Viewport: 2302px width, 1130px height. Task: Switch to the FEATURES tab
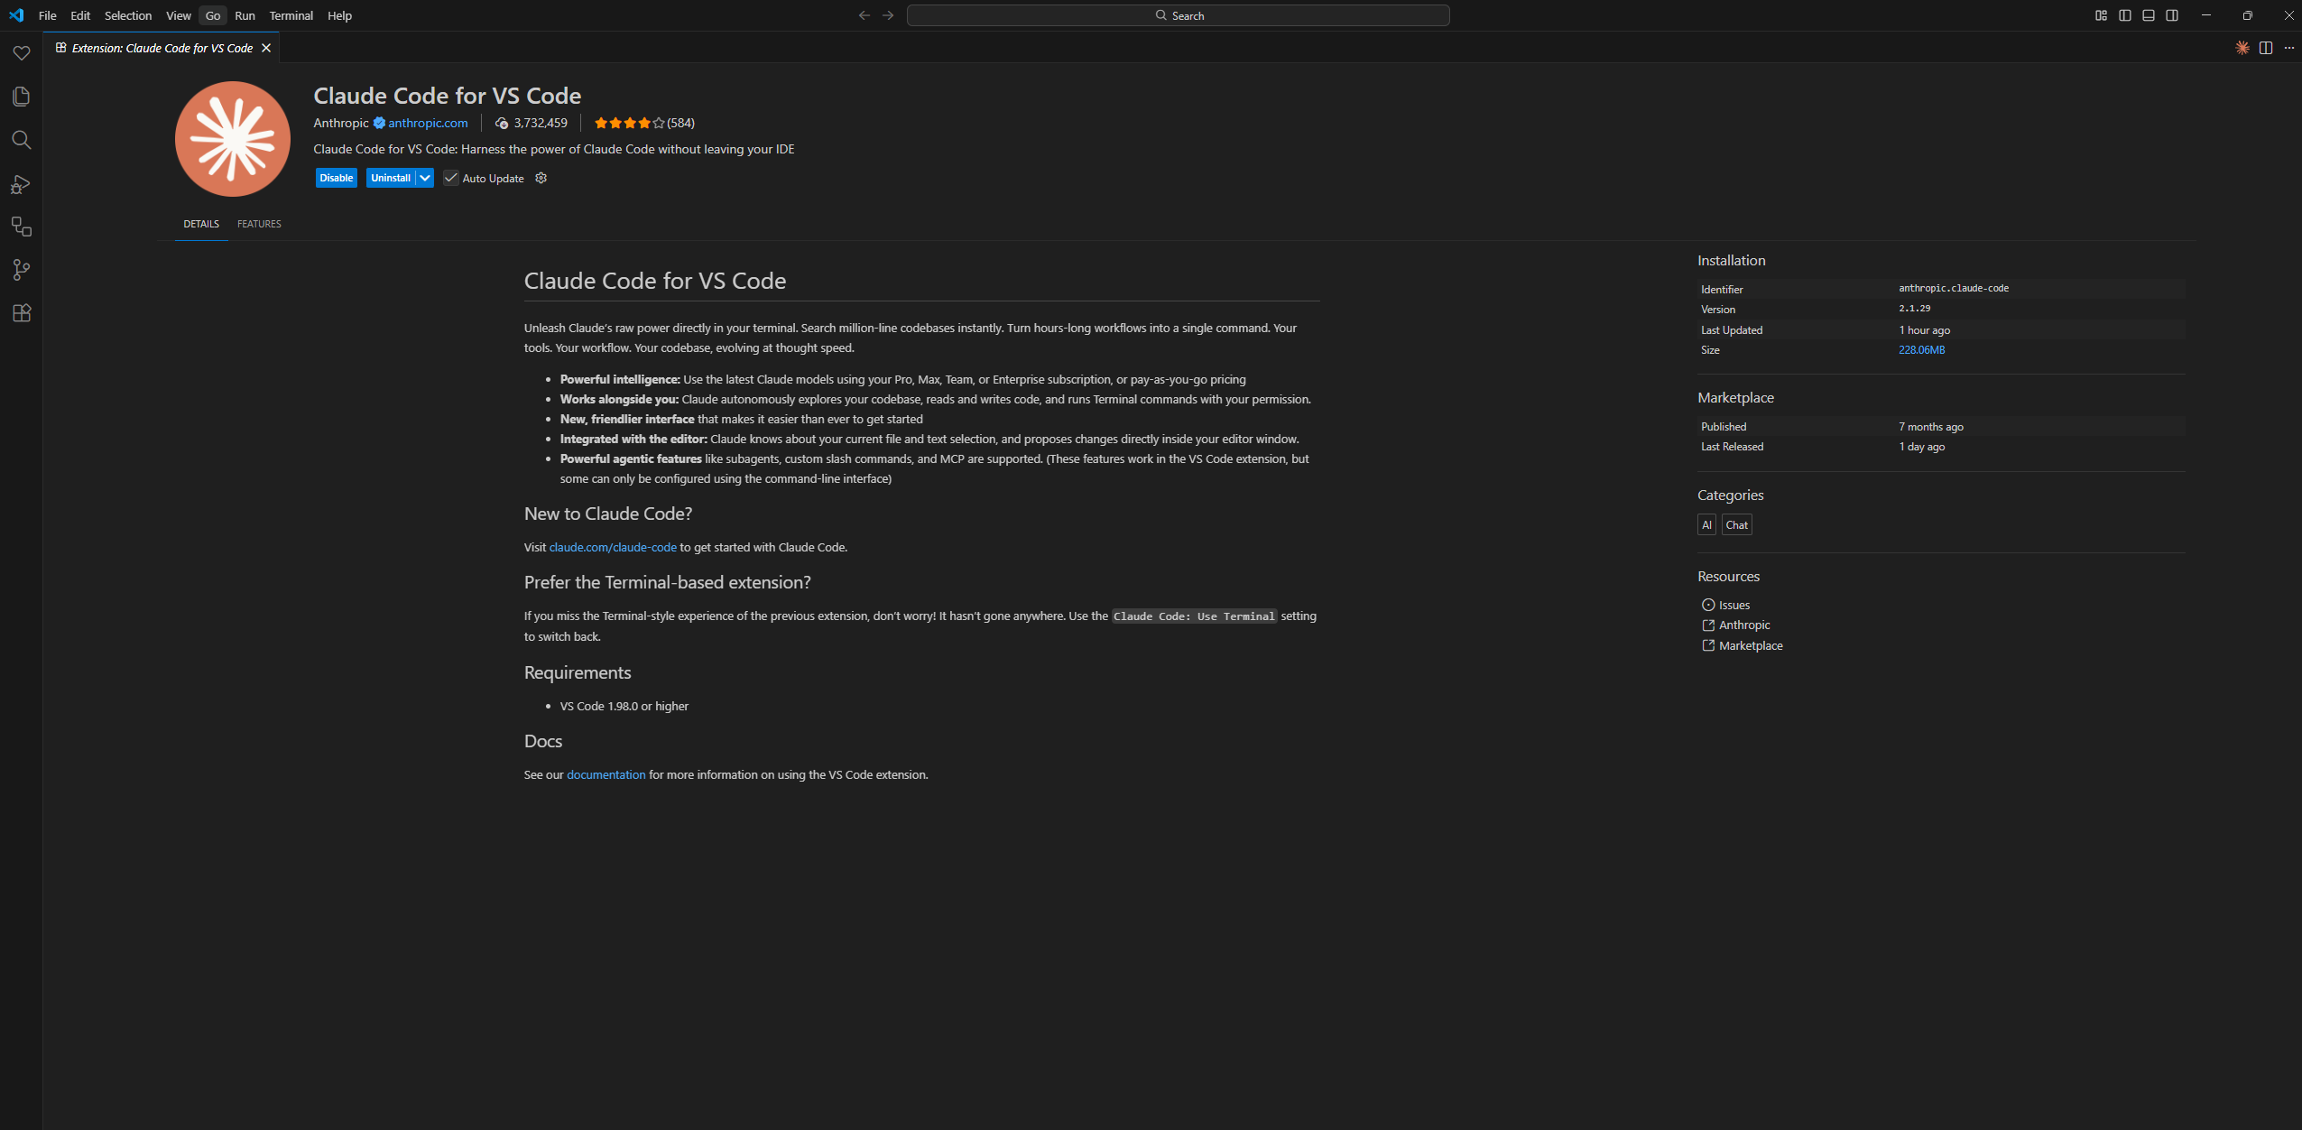pos(259,223)
